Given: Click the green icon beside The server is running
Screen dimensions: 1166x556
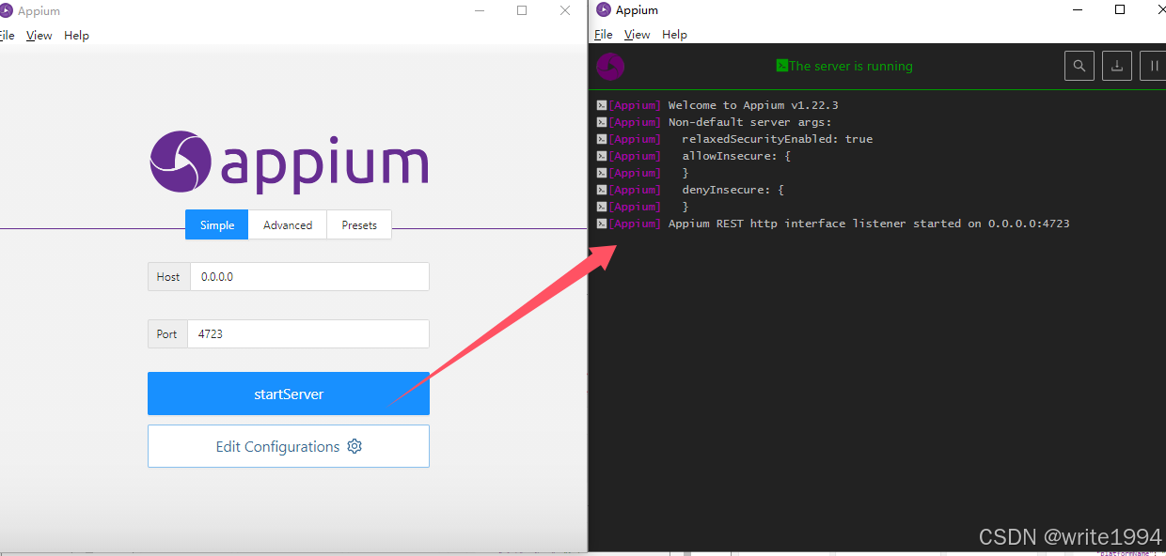Looking at the screenshot, I should (781, 66).
